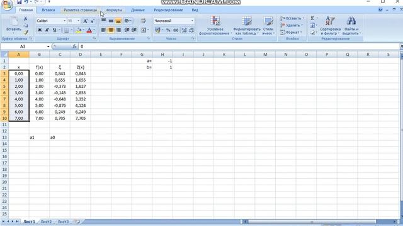
Task: Increase font size with the larger A
Action: pos(86,21)
